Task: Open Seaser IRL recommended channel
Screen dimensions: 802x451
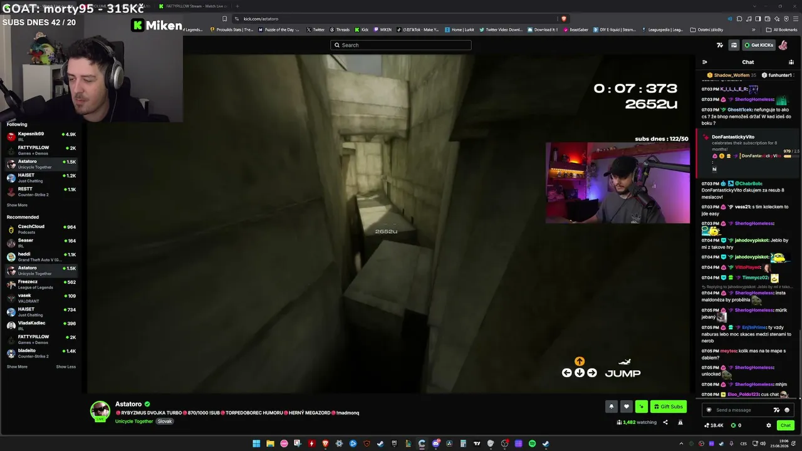Action: click(x=41, y=243)
